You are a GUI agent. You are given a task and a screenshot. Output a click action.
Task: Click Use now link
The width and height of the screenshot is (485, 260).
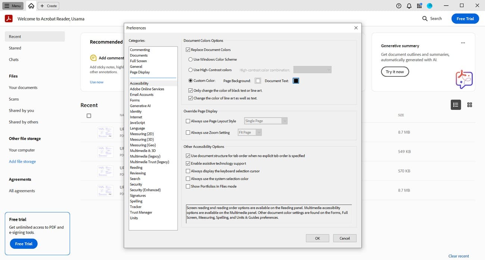97,82
